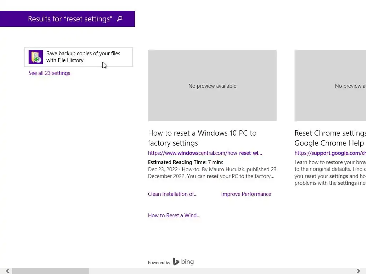Open Save backup copies with File History
This screenshot has width=366, height=274.
click(x=79, y=57)
